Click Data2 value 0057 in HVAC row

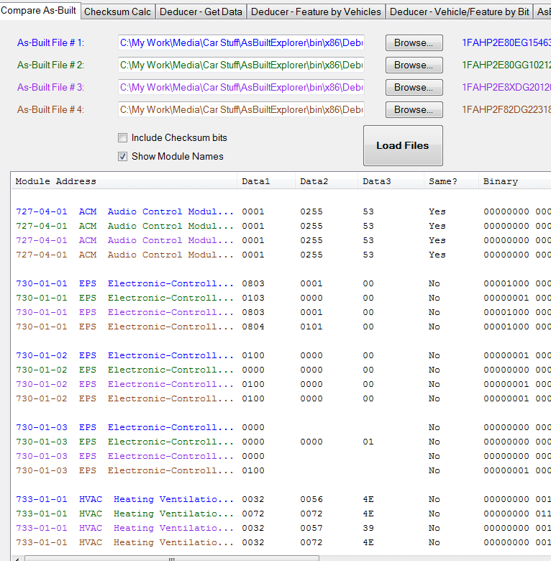tap(311, 528)
